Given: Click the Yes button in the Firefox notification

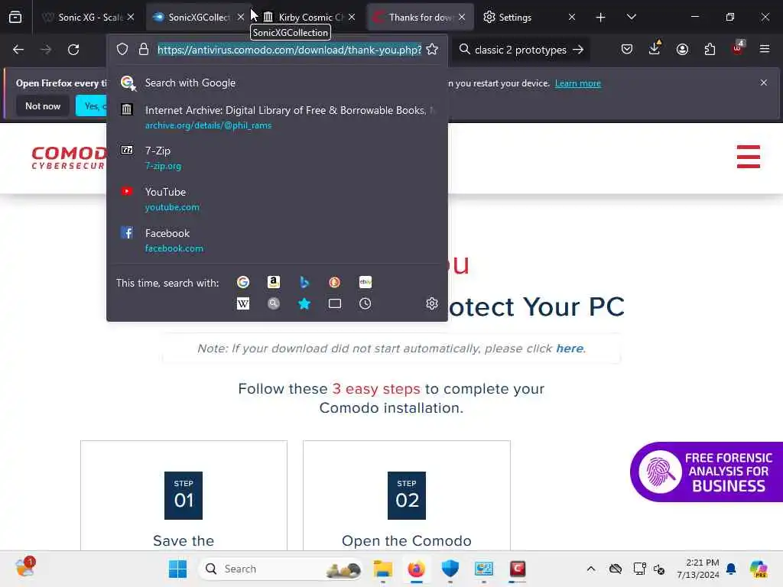Looking at the screenshot, I should [x=92, y=105].
